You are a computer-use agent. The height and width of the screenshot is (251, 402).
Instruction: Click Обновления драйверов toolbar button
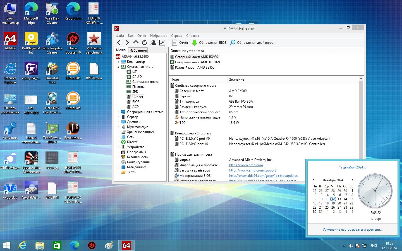(x=252, y=43)
